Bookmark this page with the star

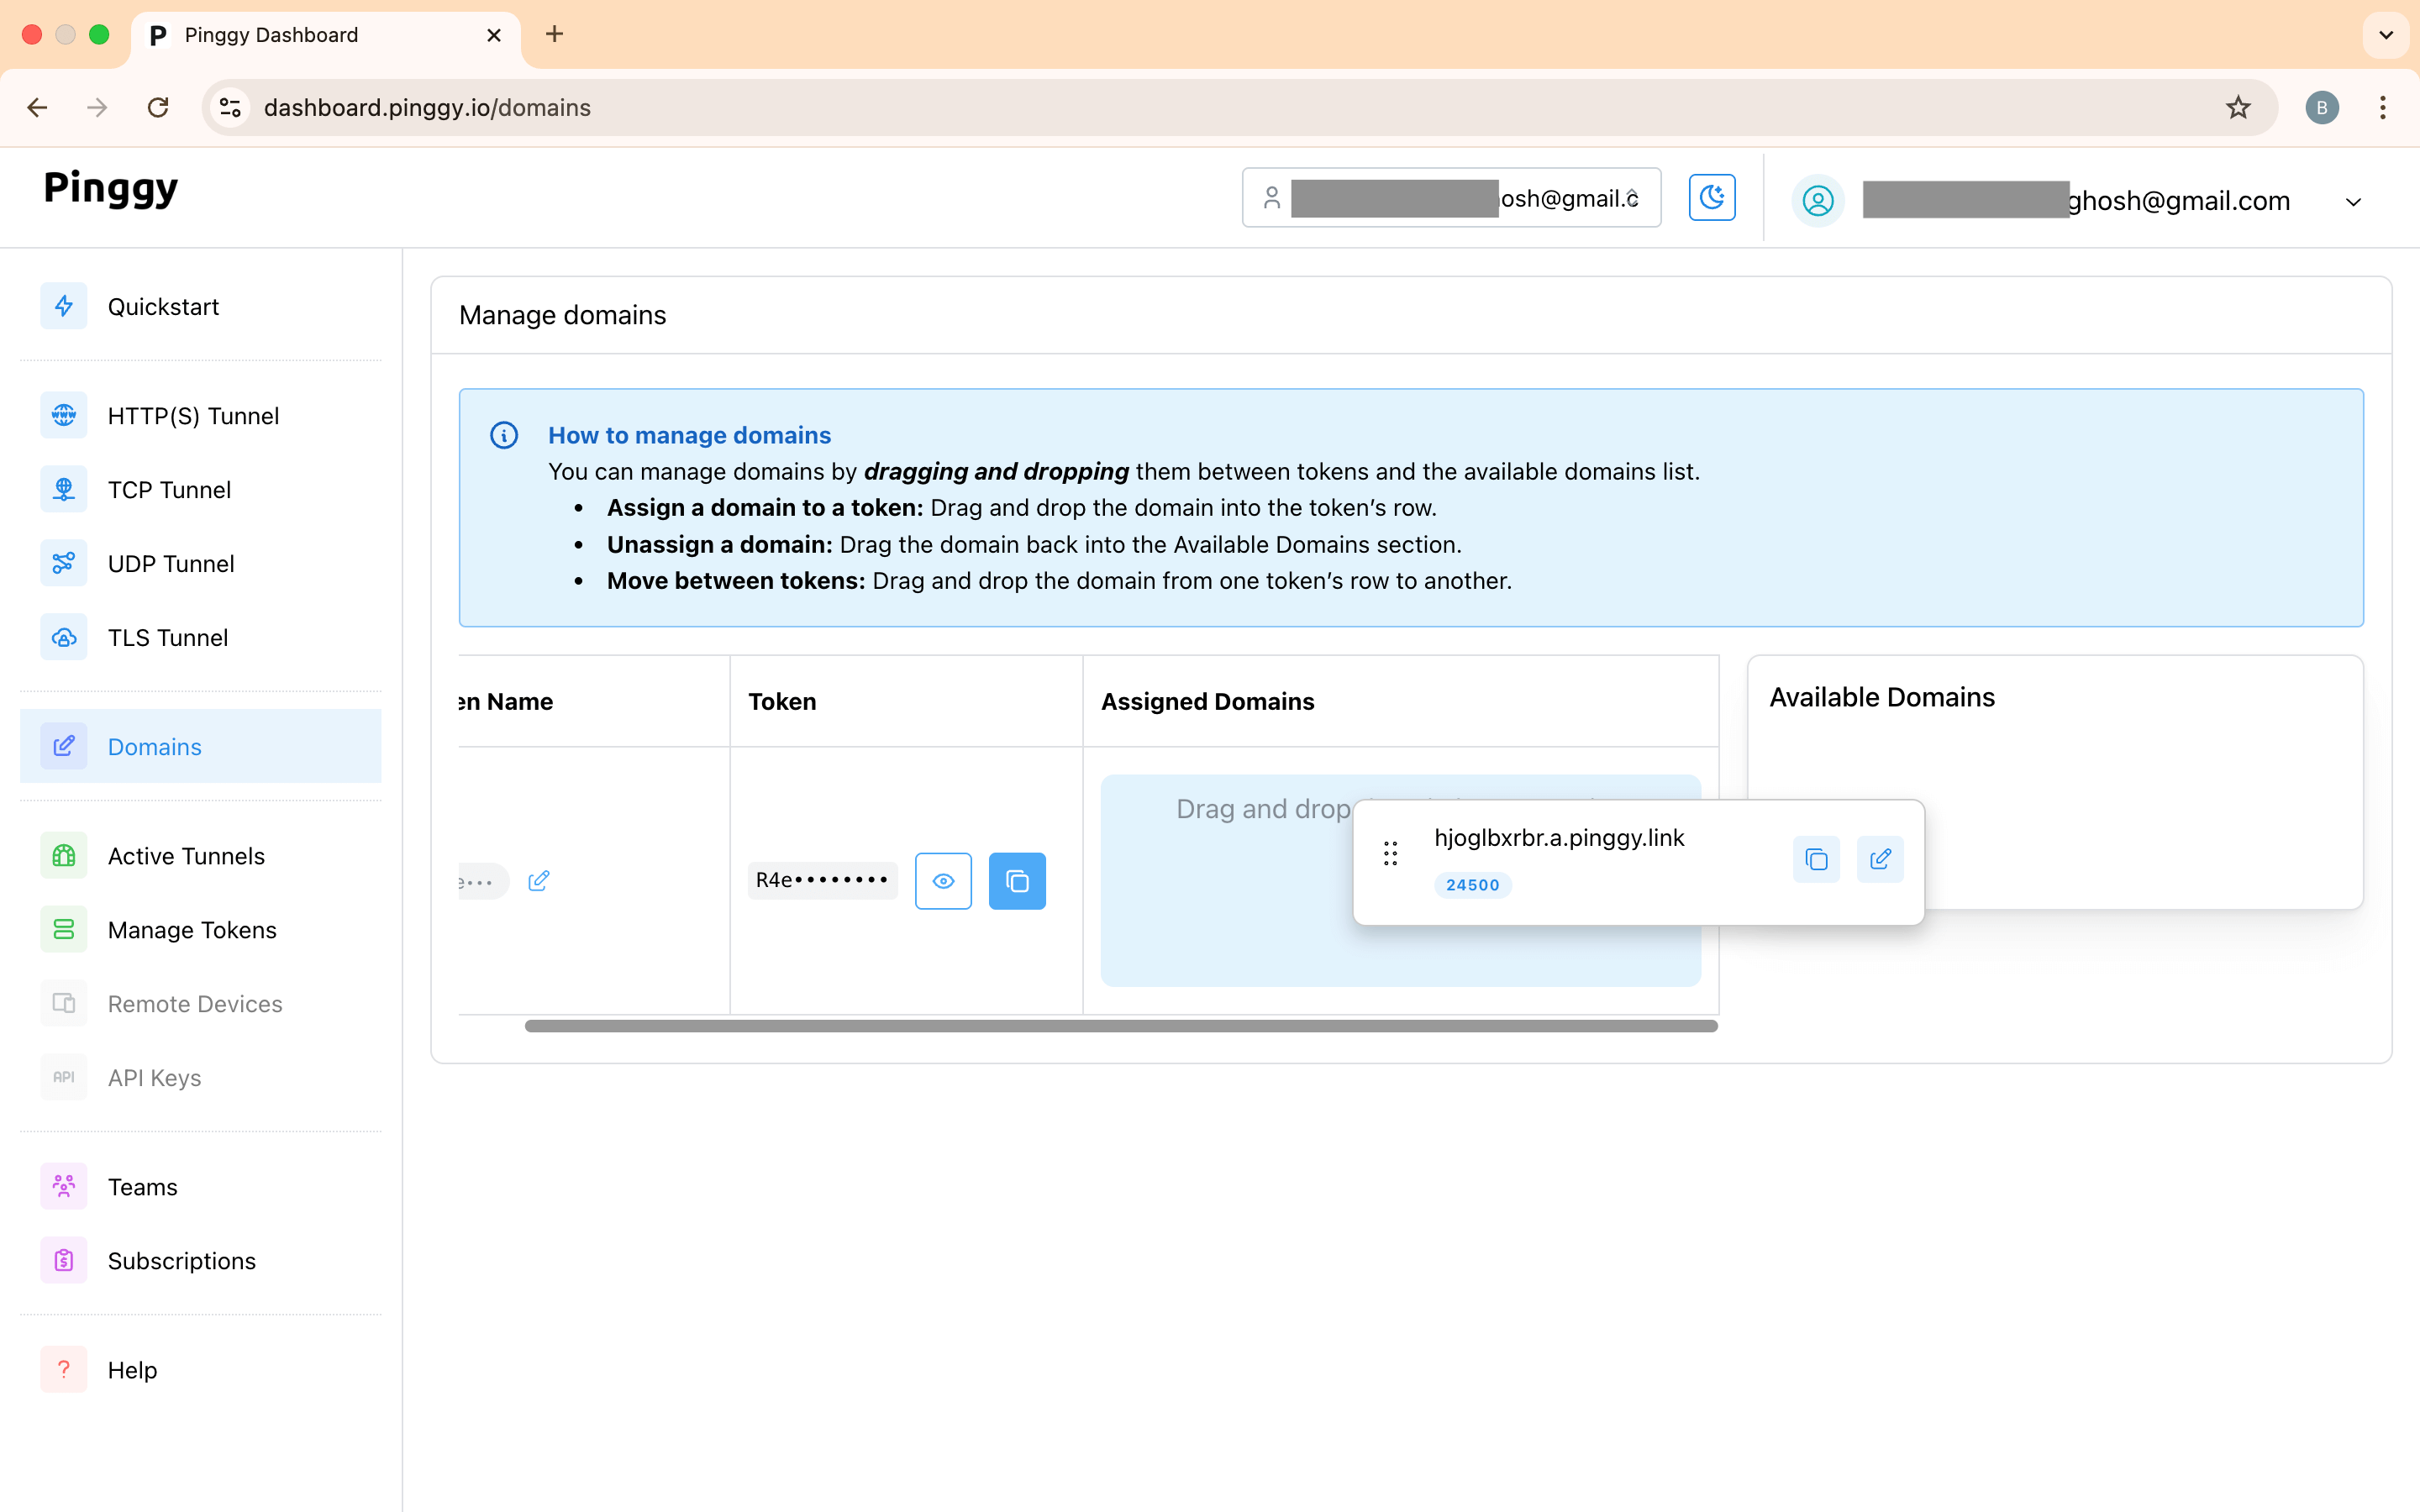(2237, 107)
